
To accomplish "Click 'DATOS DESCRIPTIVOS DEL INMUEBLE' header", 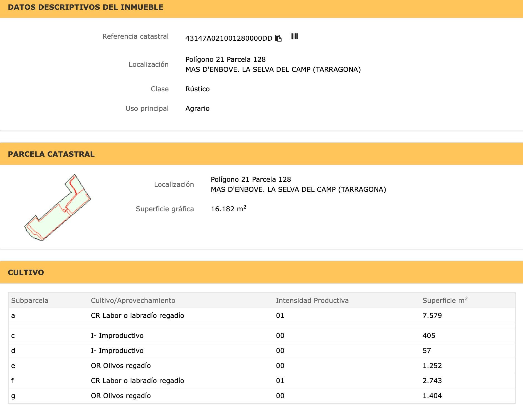I will (85, 7).
